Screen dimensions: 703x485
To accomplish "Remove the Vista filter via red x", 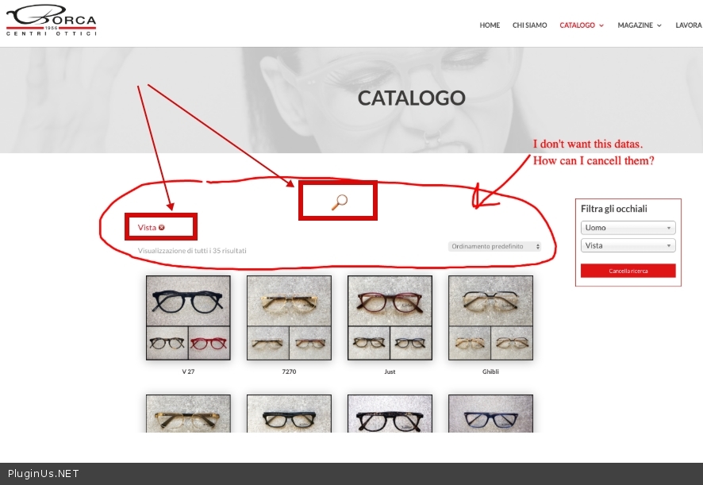I will (x=161, y=228).
